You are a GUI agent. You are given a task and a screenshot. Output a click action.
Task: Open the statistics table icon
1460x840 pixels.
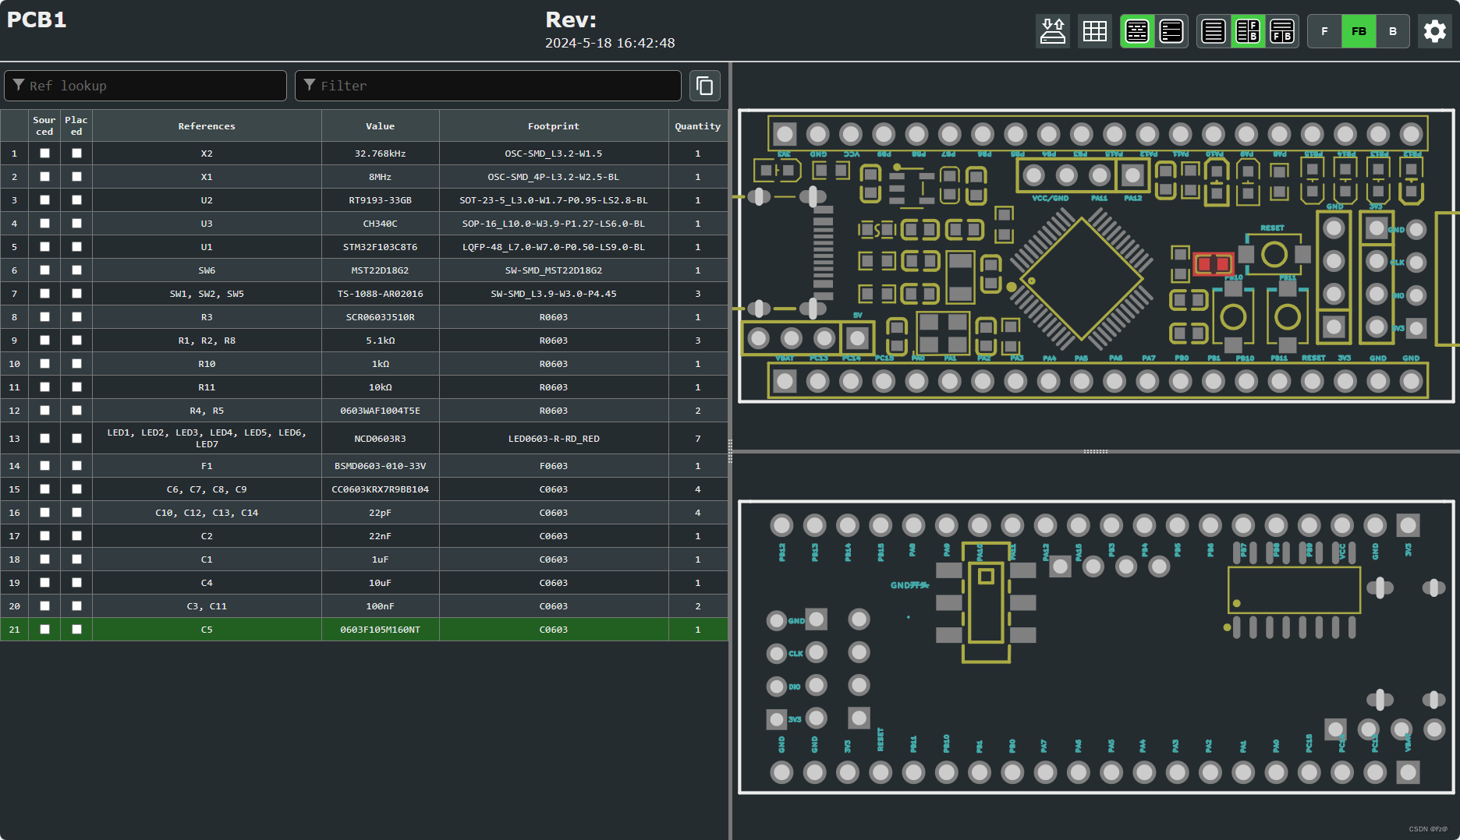tap(1094, 31)
